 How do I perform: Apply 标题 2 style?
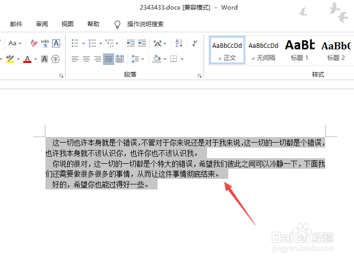(x=336, y=50)
